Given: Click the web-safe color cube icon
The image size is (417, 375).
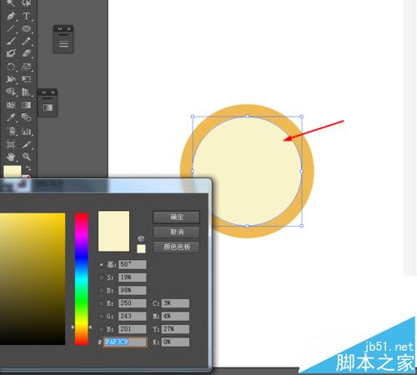Looking at the screenshot, I should 141,238.
